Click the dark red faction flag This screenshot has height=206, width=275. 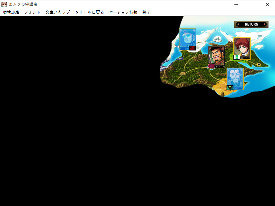coord(193,48)
